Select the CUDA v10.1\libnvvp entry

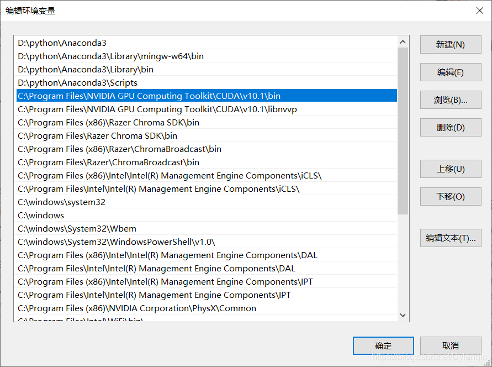157,109
